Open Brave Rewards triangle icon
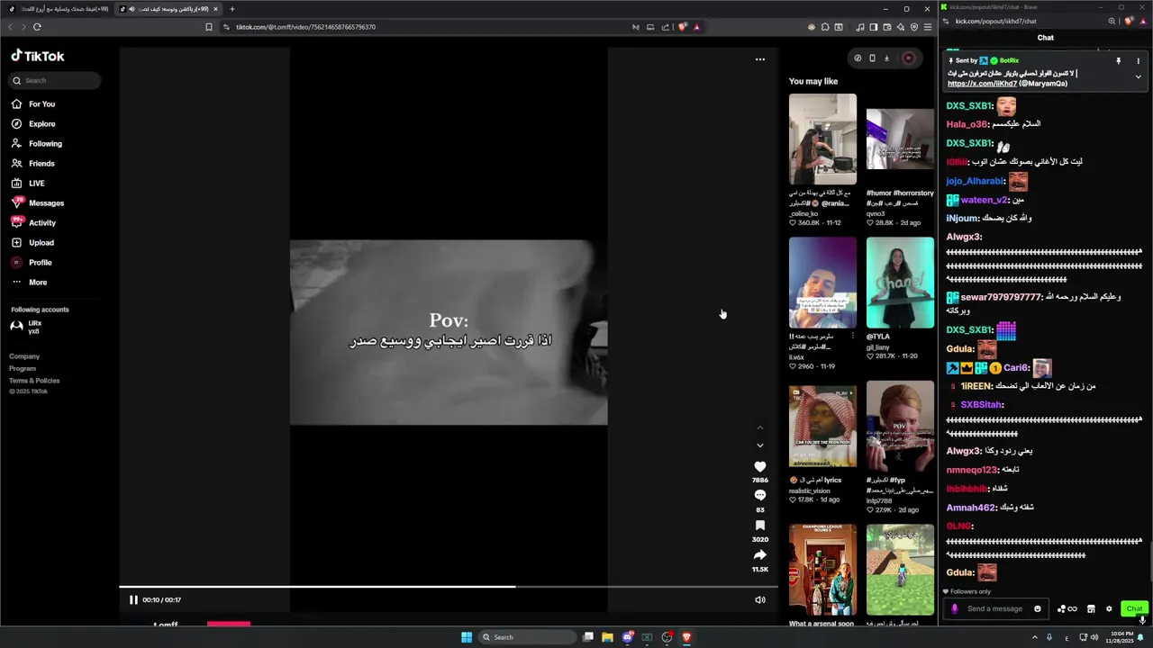 696,27
